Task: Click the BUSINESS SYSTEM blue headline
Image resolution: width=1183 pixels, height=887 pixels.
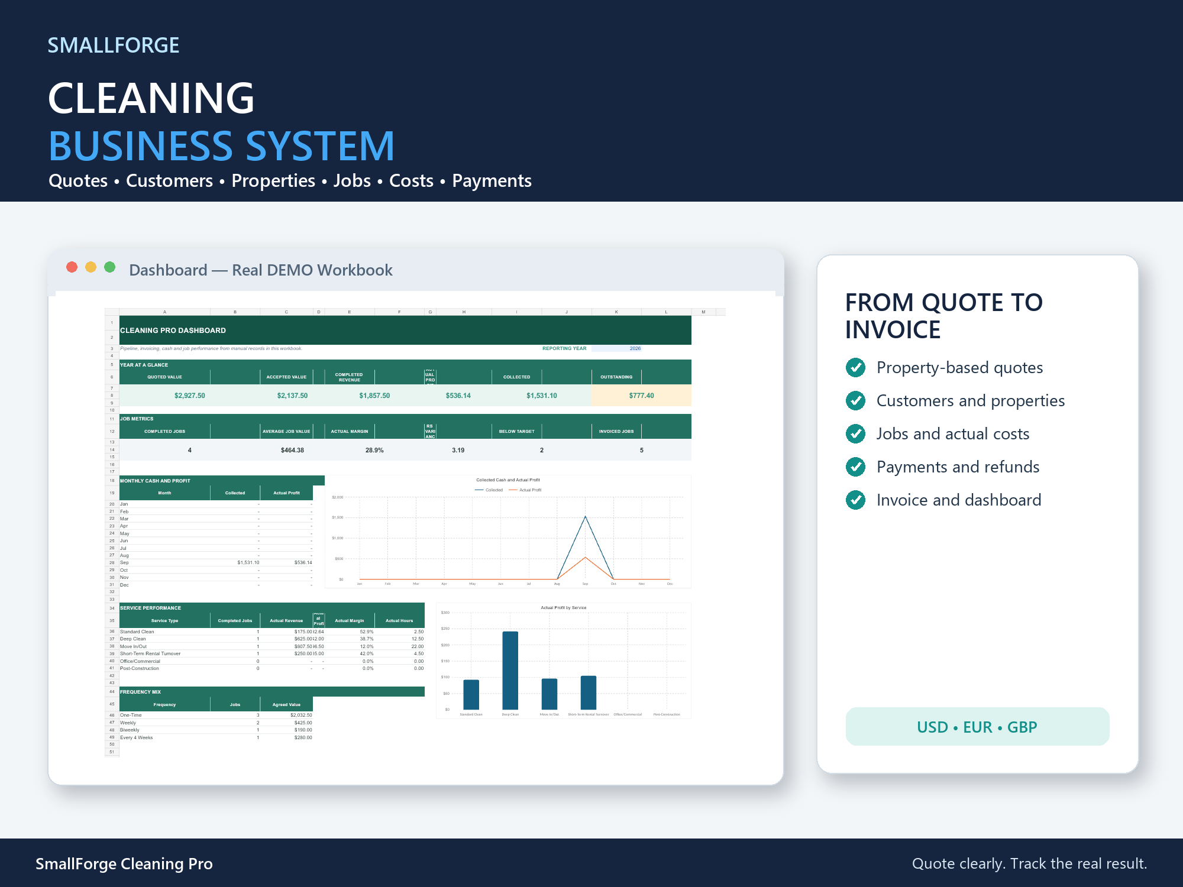Action: click(221, 145)
